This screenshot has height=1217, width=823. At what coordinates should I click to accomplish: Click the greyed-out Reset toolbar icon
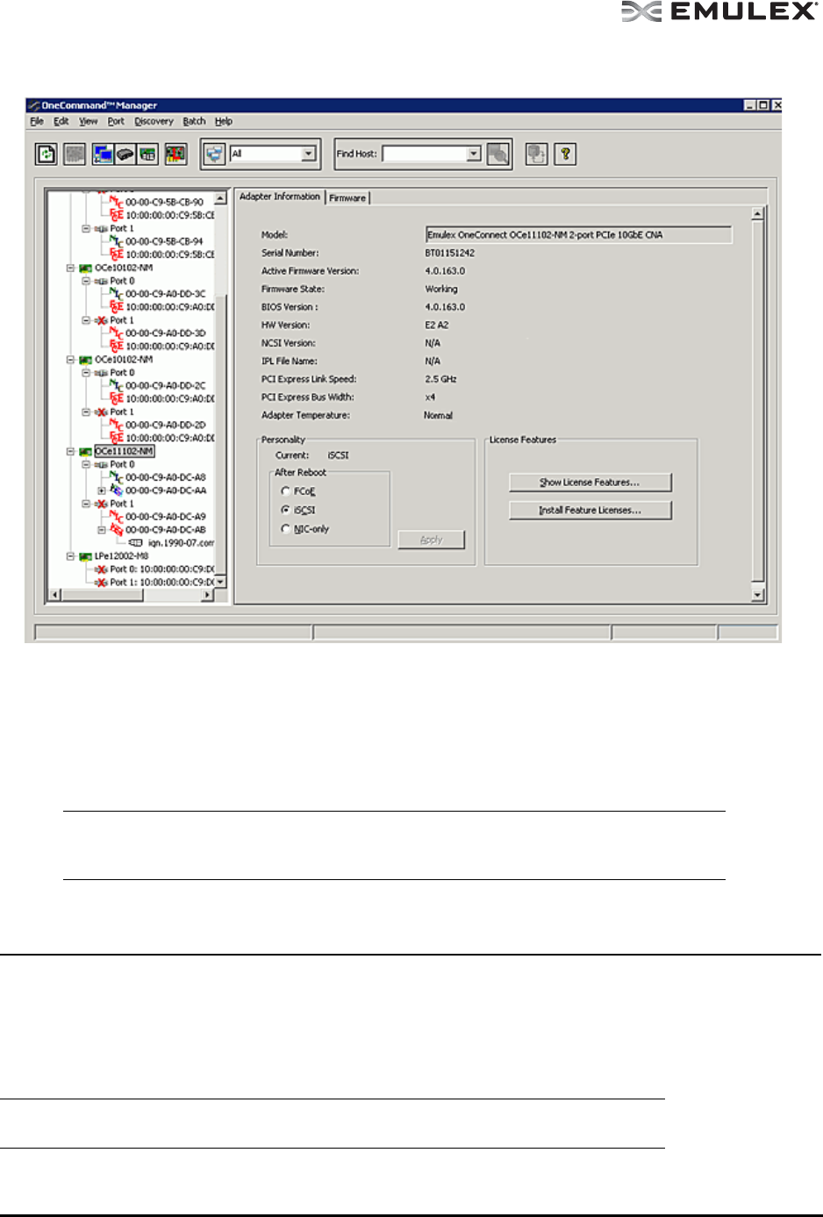click(x=75, y=154)
